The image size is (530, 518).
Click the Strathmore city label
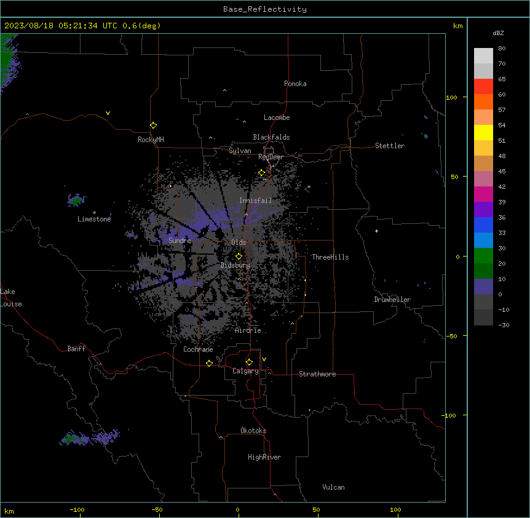pyautogui.click(x=317, y=374)
